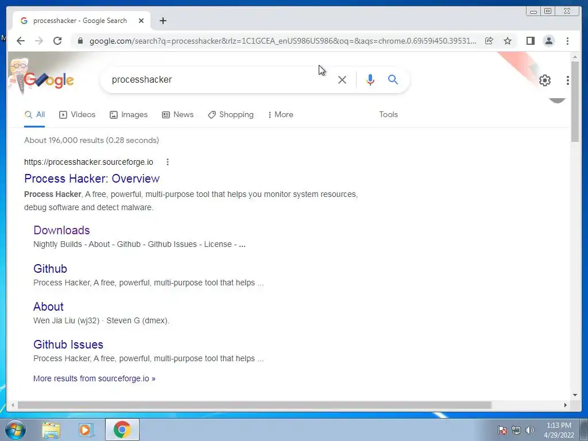Switch to Videos results
The width and height of the screenshot is (588, 441).
(x=78, y=115)
